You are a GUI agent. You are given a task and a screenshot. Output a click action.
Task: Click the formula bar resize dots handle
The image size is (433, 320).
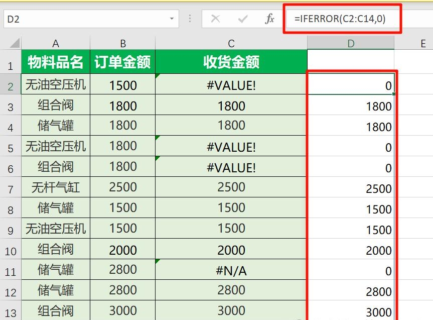point(190,19)
